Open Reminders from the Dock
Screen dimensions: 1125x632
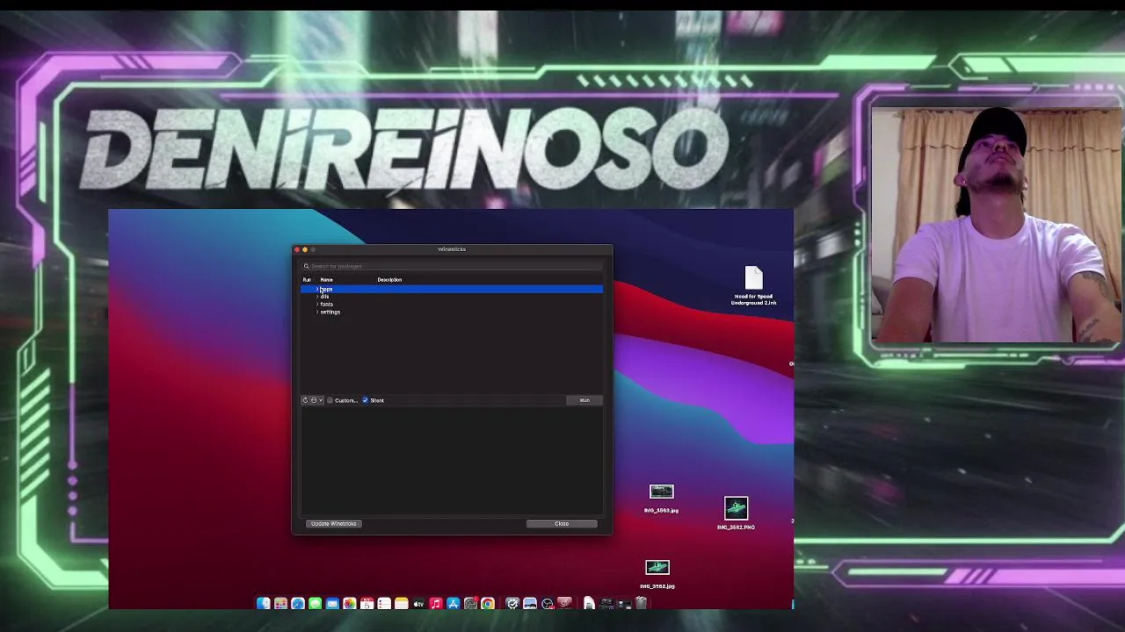(384, 603)
